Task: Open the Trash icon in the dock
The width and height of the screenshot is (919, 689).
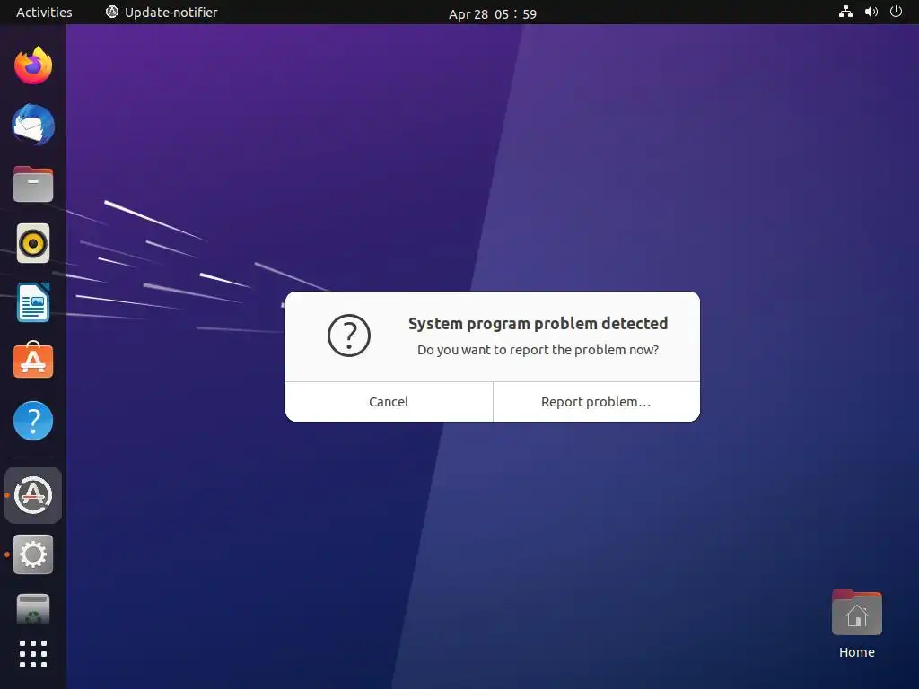Action: [x=33, y=609]
